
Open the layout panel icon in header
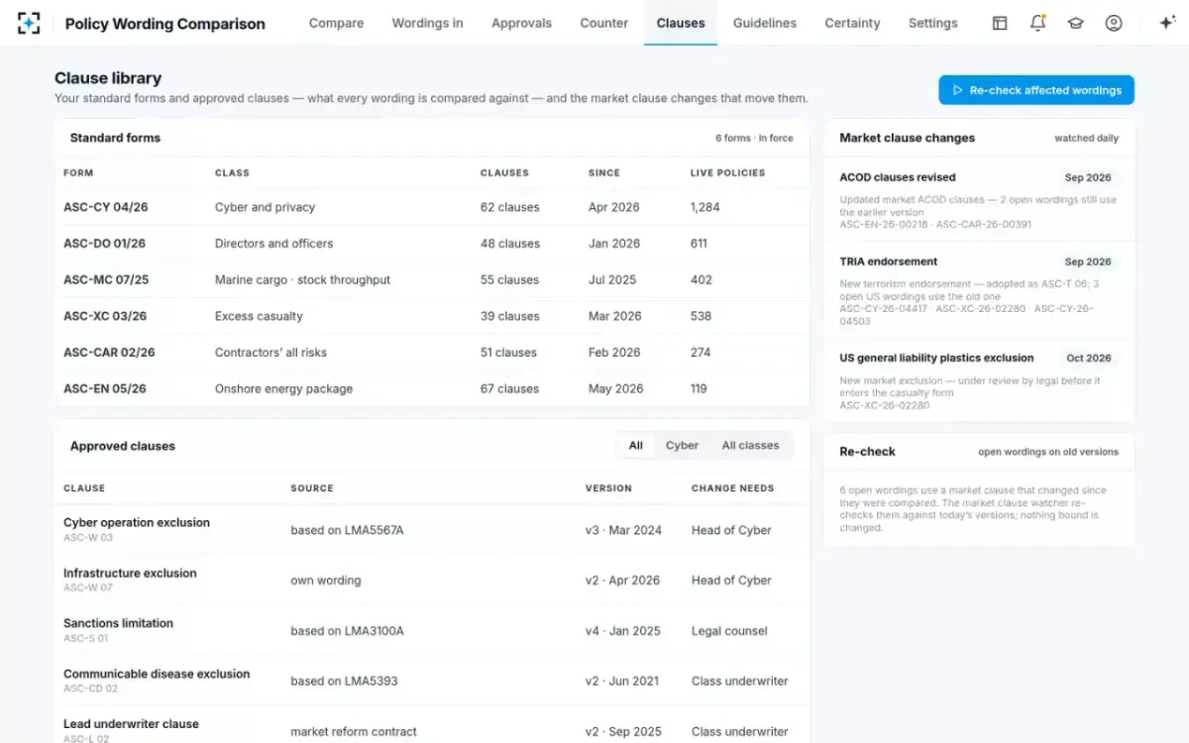tap(1000, 23)
